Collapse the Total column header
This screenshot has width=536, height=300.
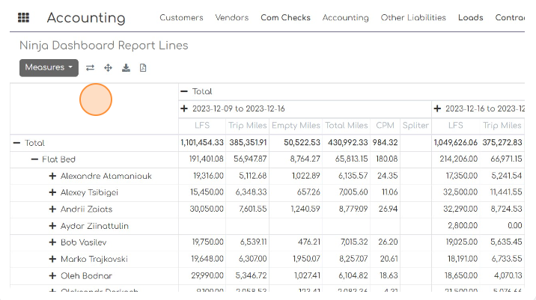point(184,91)
